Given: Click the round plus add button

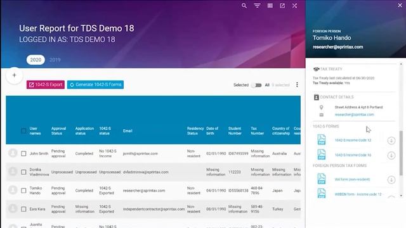Looking at the screenshot, I should click(x=14, y=75).
